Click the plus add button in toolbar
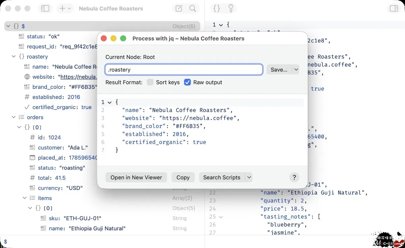Viewport: 405px width, 248px height. click(63, 8)
